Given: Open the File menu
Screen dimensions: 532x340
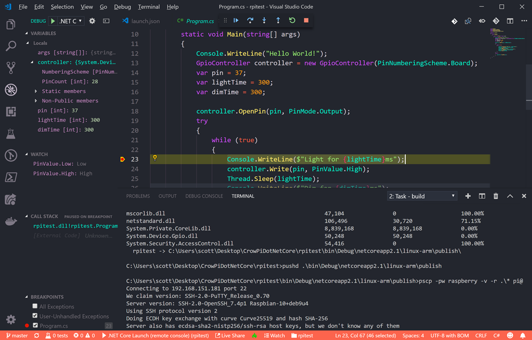Looking at the screenshot, I should tap(23, 7).
